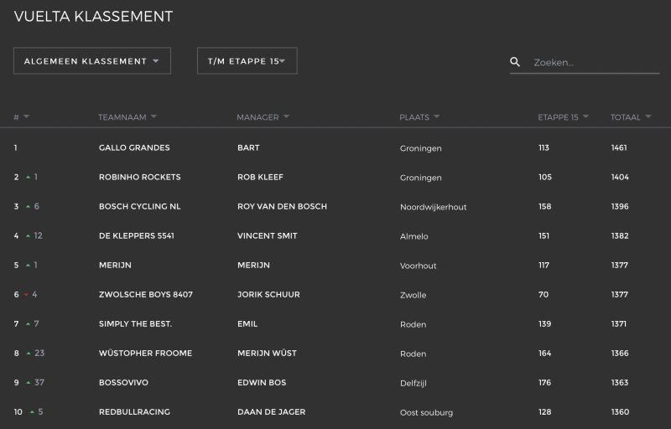Viewport: 671px width, 429px height.
Task: Click red down arrow on Zwolsche Boys row
Action: 26,294
